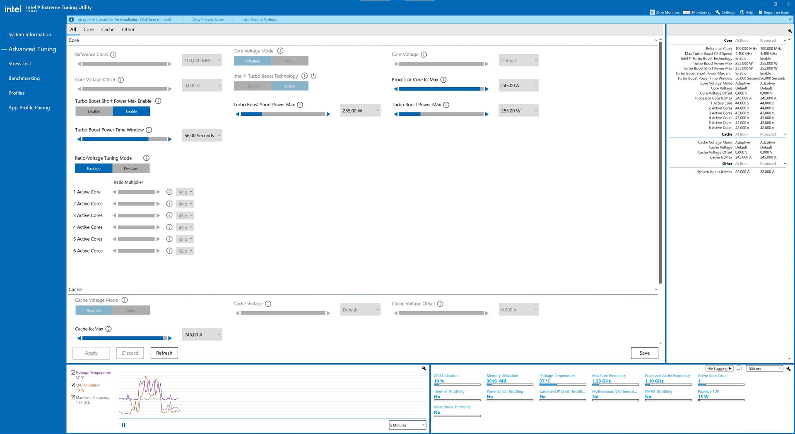The height and width of the screenshot is (434, 795).
Task: Collapse the Cache section
Action: click(x=655, y=290)
